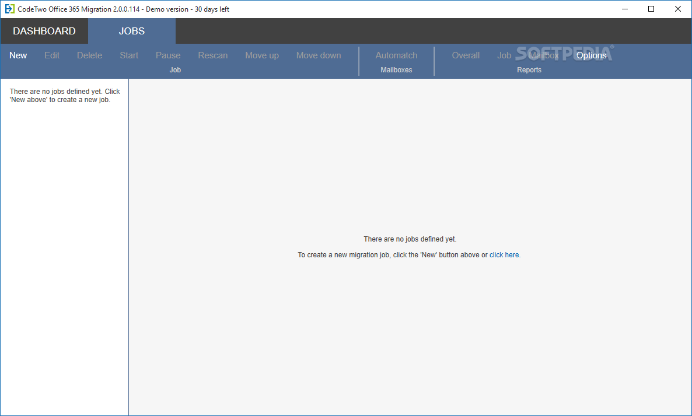Click Delete in the Job toolbar
The height and width of the screenshot is (416, 692).
coord(89,55)
